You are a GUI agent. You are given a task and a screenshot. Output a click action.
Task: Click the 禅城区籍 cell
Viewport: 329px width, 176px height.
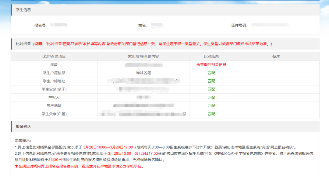(143, 73)
